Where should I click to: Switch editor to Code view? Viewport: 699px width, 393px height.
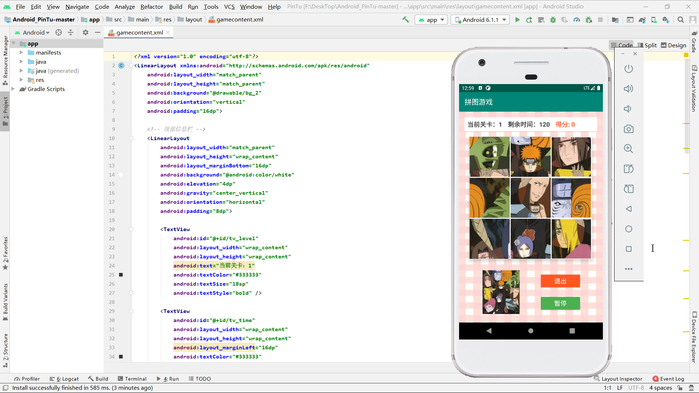click(622, 45)
